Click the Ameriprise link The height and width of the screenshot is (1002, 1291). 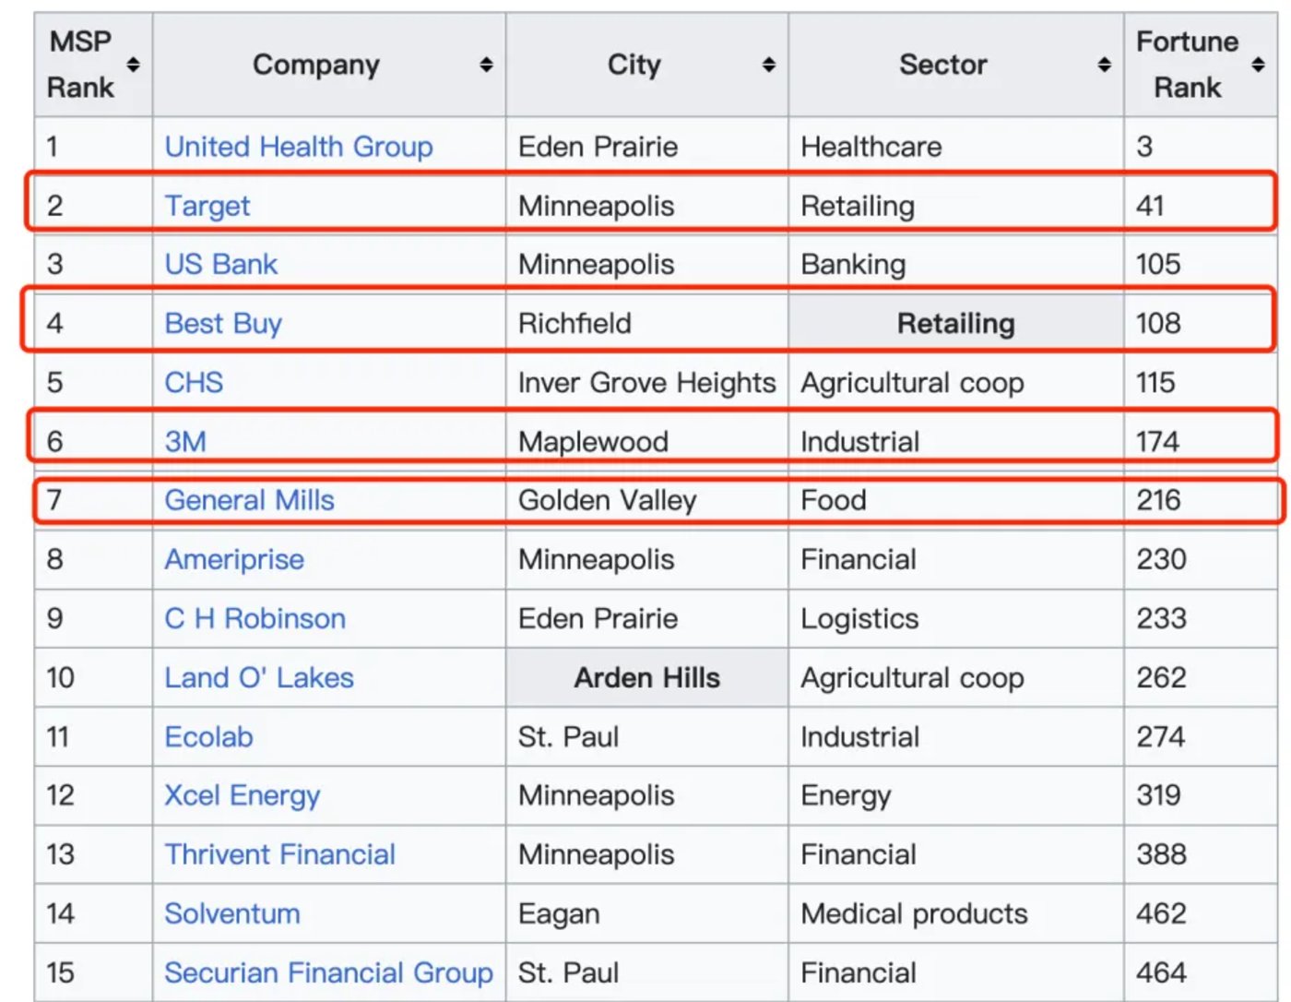234,559
